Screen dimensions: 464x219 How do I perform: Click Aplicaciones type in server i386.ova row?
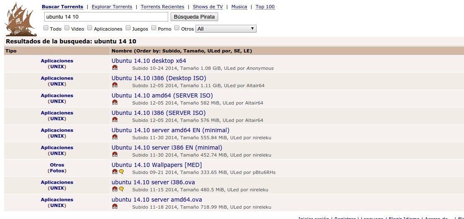click(57, 182)
